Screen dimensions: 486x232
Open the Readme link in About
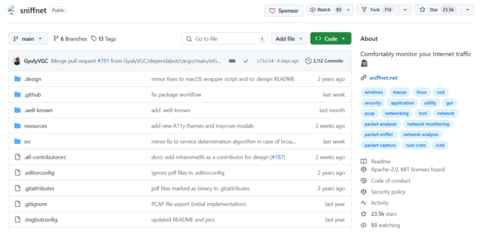(x=381, y=161)
